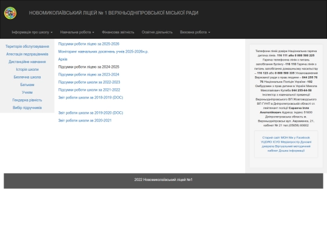Screen dimensions: 327x245
Task: Open the Фінансова звітність menu item
Action: pyautogui.click(x=118, y=32)
